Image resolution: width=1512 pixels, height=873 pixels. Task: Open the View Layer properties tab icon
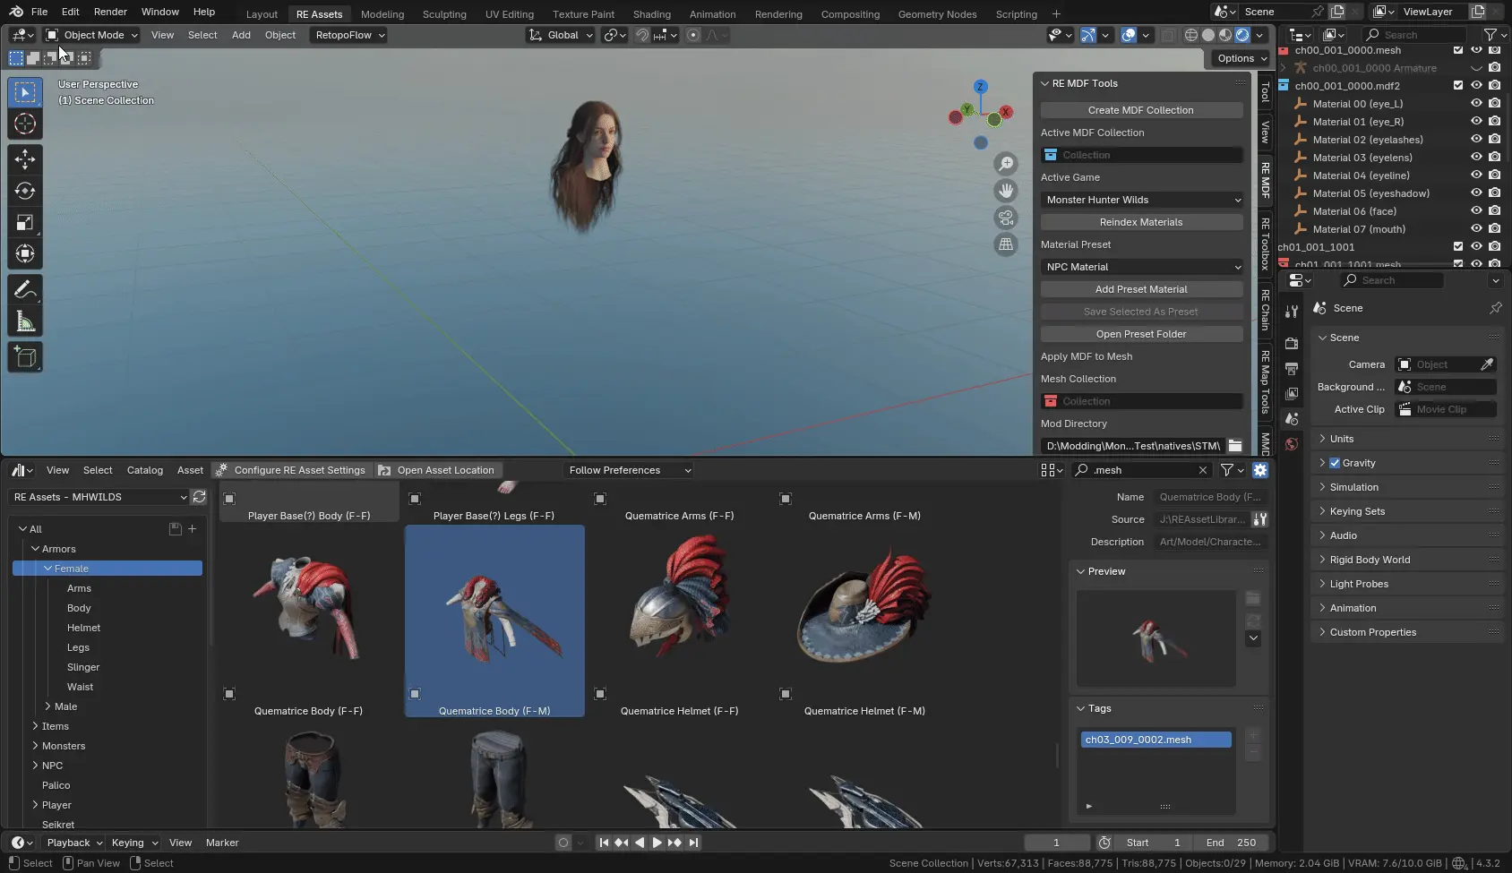click(x=1291, y=394)
